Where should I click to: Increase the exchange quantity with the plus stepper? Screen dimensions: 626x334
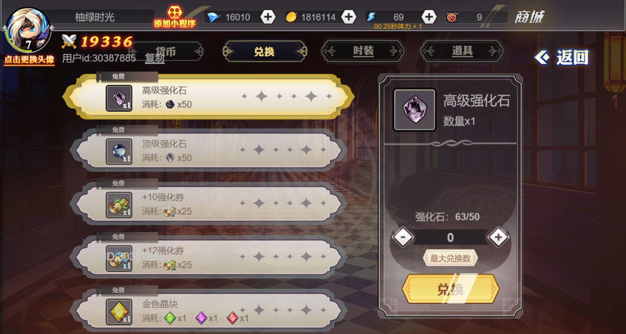[x=498, y=237]
